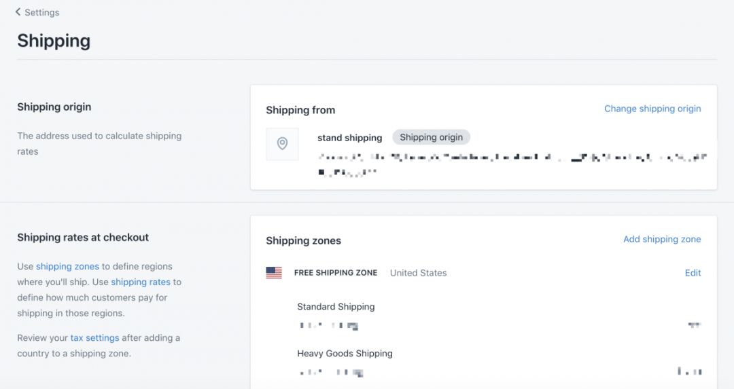The height and width of the screenshot is (389, 734).
Task: Select the Standard Shipping rate
Action: pos(336,307)
